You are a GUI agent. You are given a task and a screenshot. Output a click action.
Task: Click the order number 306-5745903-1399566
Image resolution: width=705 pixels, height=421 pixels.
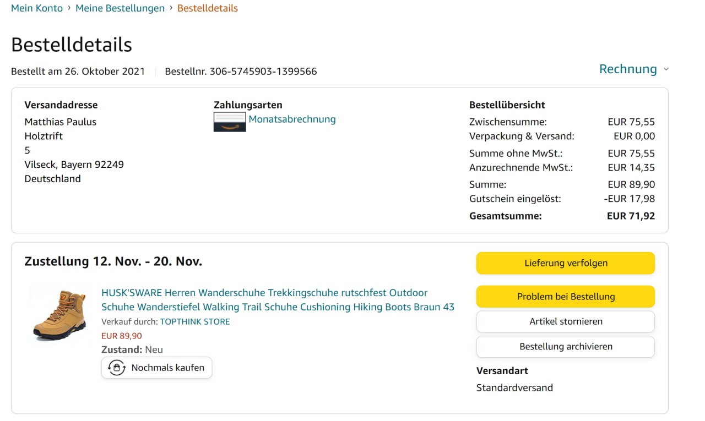[x=263, y=72]
